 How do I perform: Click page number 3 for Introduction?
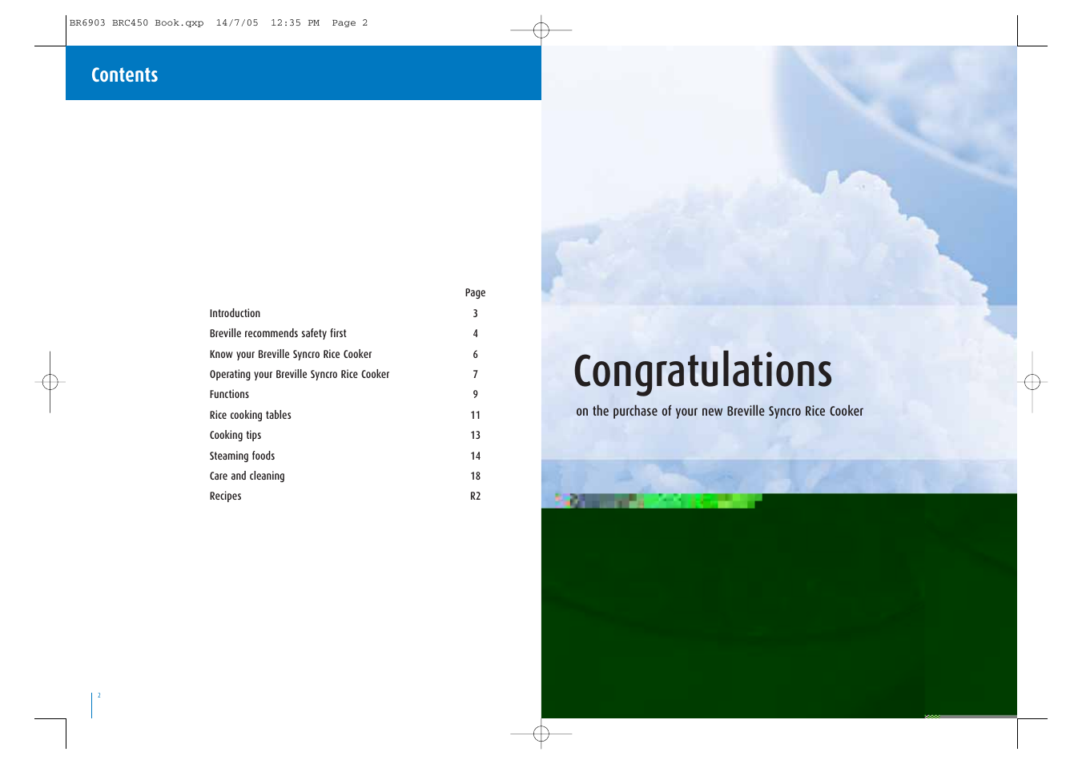(x=475, y=313)
